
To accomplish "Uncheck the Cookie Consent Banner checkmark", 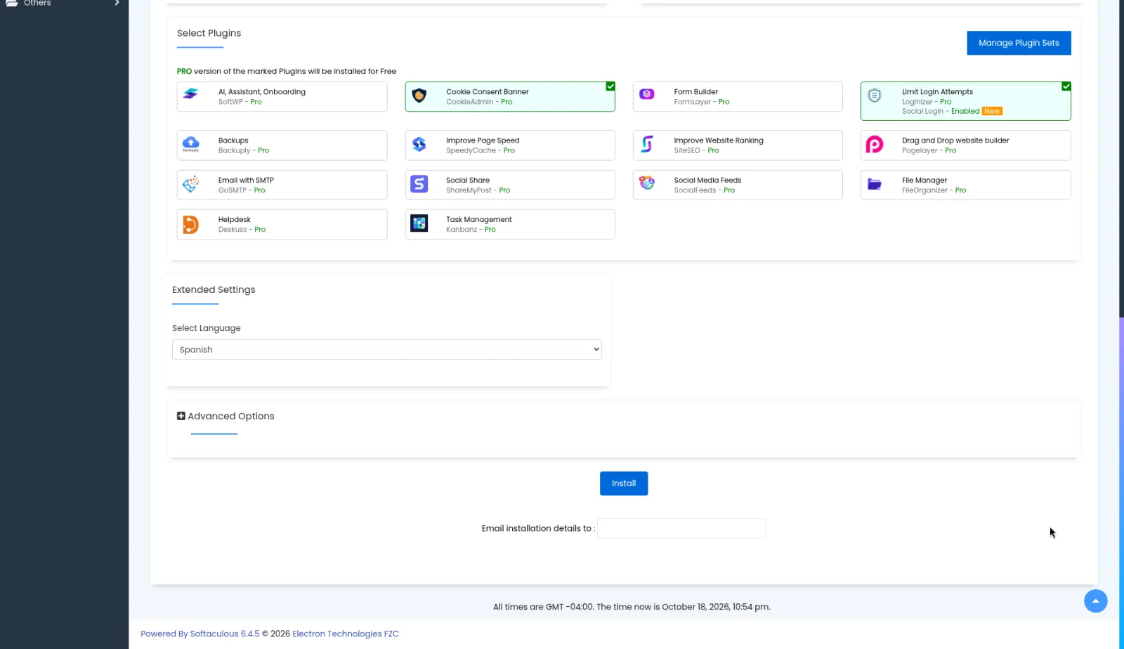I will click(610, 86).
